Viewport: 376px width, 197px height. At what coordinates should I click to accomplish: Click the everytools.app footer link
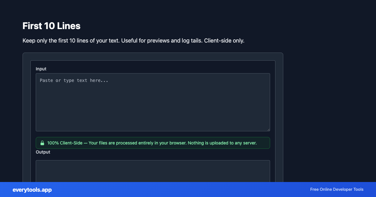coord(32,189)
